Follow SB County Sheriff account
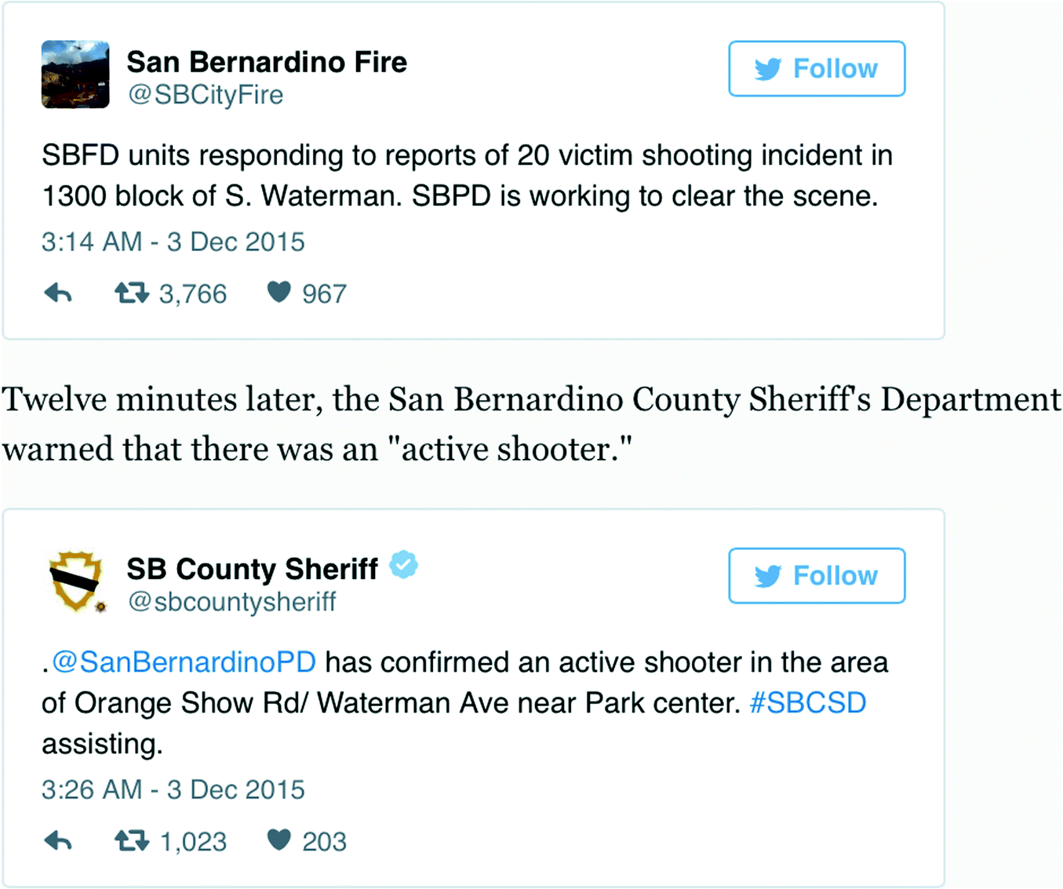Image resolution: width=1063 pixels, height=889 pixels. 817,576
